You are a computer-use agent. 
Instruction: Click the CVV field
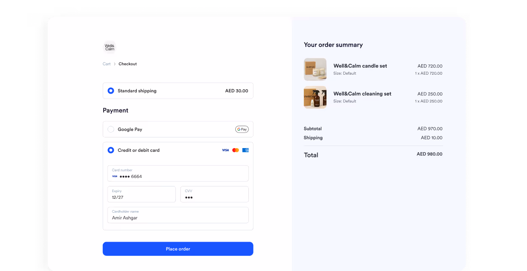pyautogui.click(x=214, y=194)
